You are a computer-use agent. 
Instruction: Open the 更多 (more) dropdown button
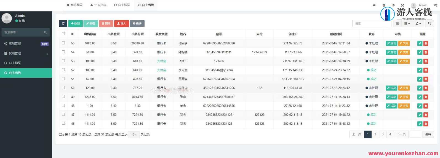[137, 24]
